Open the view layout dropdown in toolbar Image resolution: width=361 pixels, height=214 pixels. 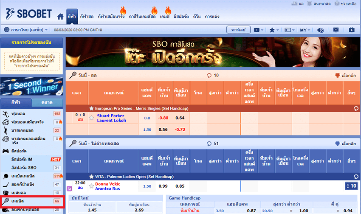point(289,30)
